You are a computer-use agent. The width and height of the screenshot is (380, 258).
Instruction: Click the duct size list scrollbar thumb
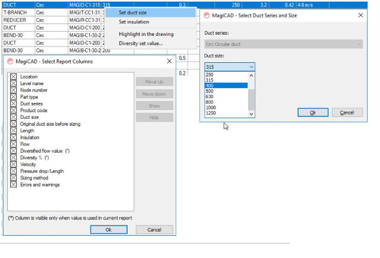point(251,100)
